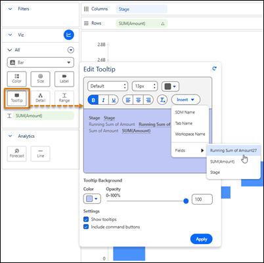
Task: Open the Range mark card
Action: pos(64,98)
